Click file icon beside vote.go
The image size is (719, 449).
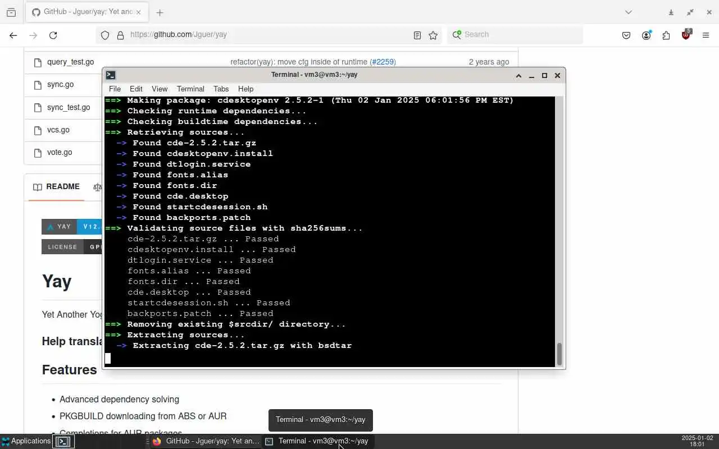coord(38,153)
